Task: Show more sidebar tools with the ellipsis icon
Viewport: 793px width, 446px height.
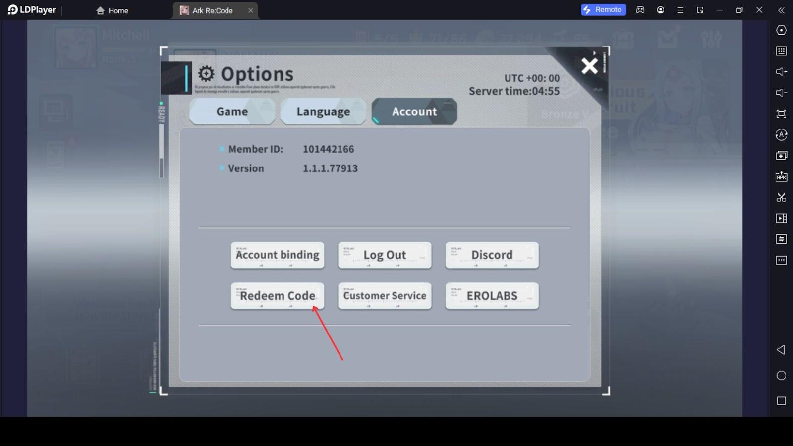Action: pyautogui.click(x=781, y=260)
